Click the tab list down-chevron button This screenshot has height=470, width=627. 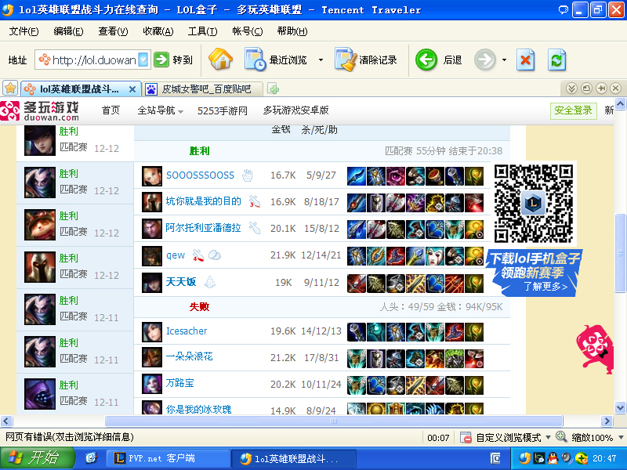pyautogui.click(x=571, y=89)
